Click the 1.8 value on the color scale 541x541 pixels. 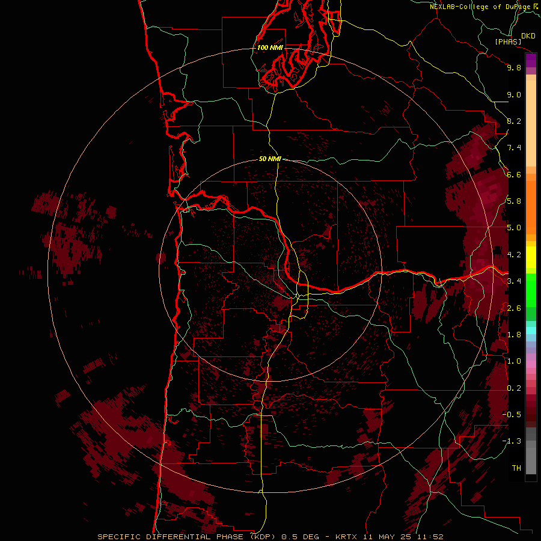514,335
